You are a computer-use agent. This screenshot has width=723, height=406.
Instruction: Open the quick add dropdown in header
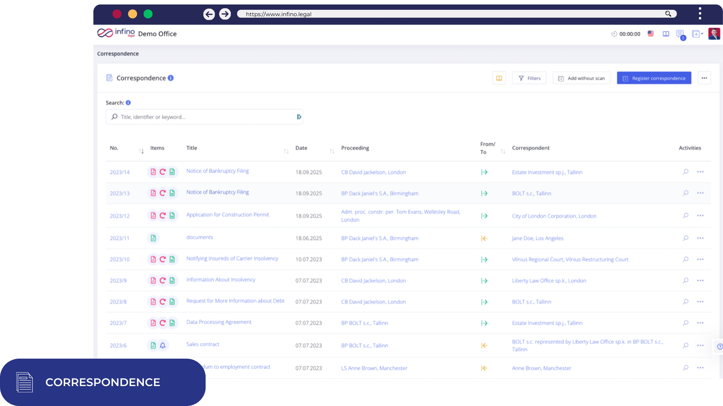(697, 34)
